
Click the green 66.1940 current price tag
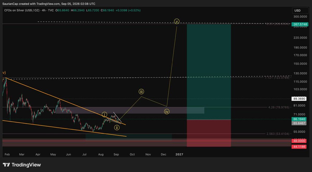[x=298, y=119]
